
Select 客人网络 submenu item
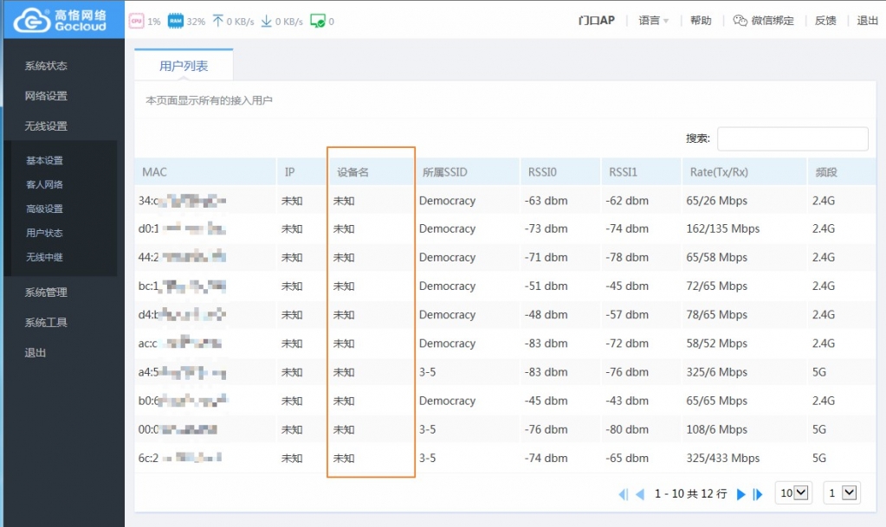pos(45,184)
